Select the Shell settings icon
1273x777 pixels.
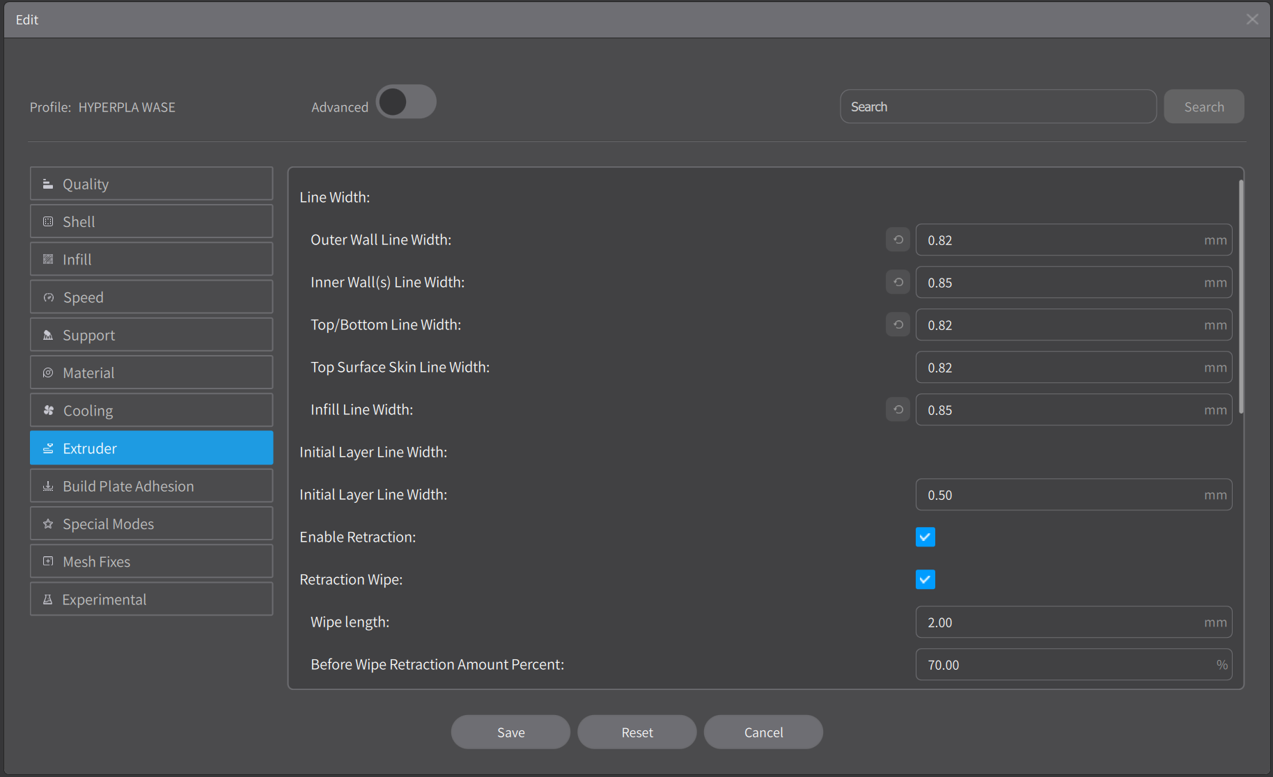(x=47, y=221)
